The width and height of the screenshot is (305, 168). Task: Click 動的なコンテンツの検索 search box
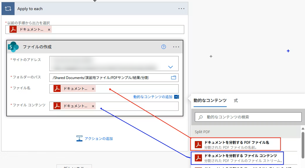(x=248, y=117)
